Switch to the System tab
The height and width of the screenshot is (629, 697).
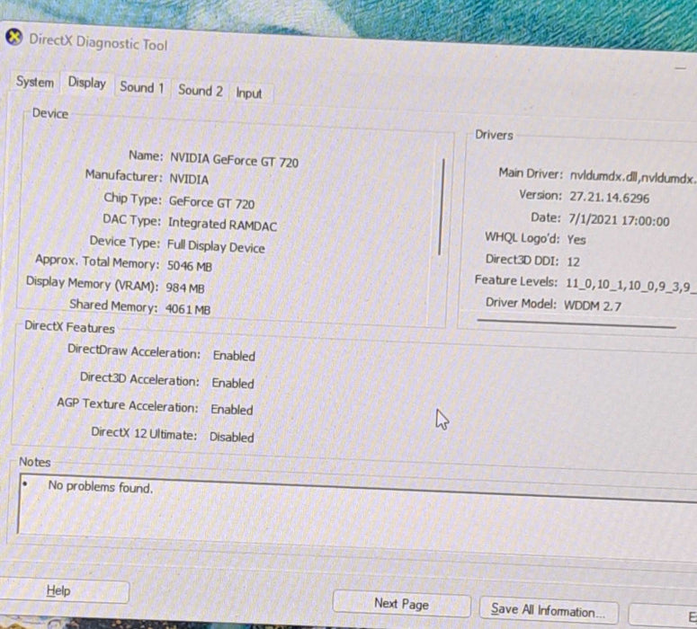35,82
